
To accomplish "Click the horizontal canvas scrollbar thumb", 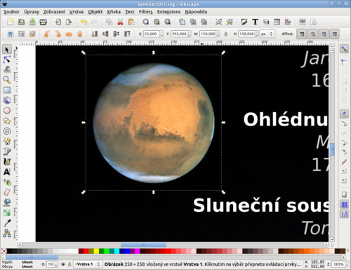I will tap(143, 245).
